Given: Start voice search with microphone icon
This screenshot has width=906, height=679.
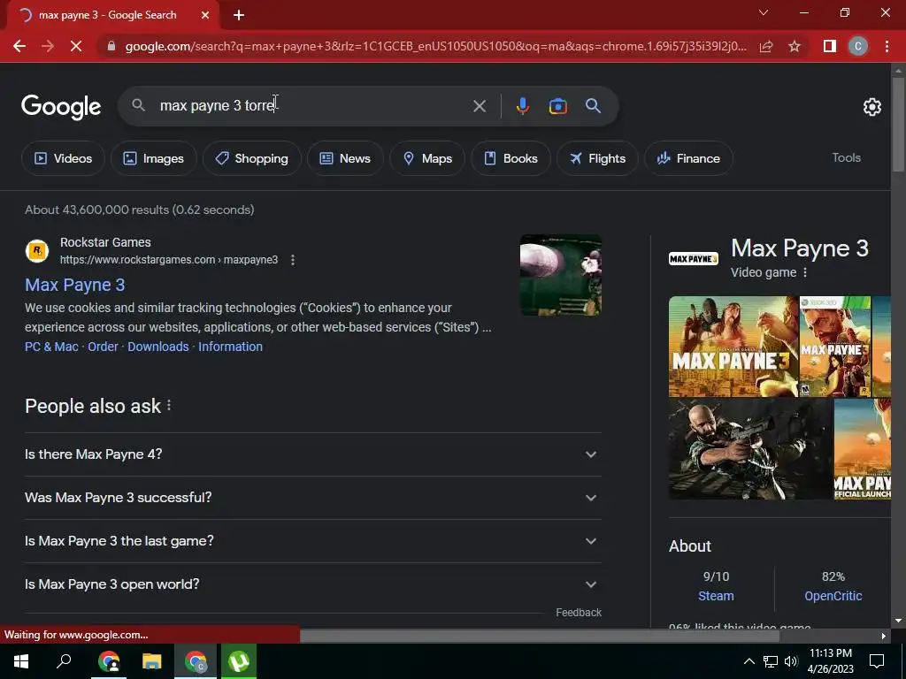Looking at the screenshot, I should tap(522, 106).
